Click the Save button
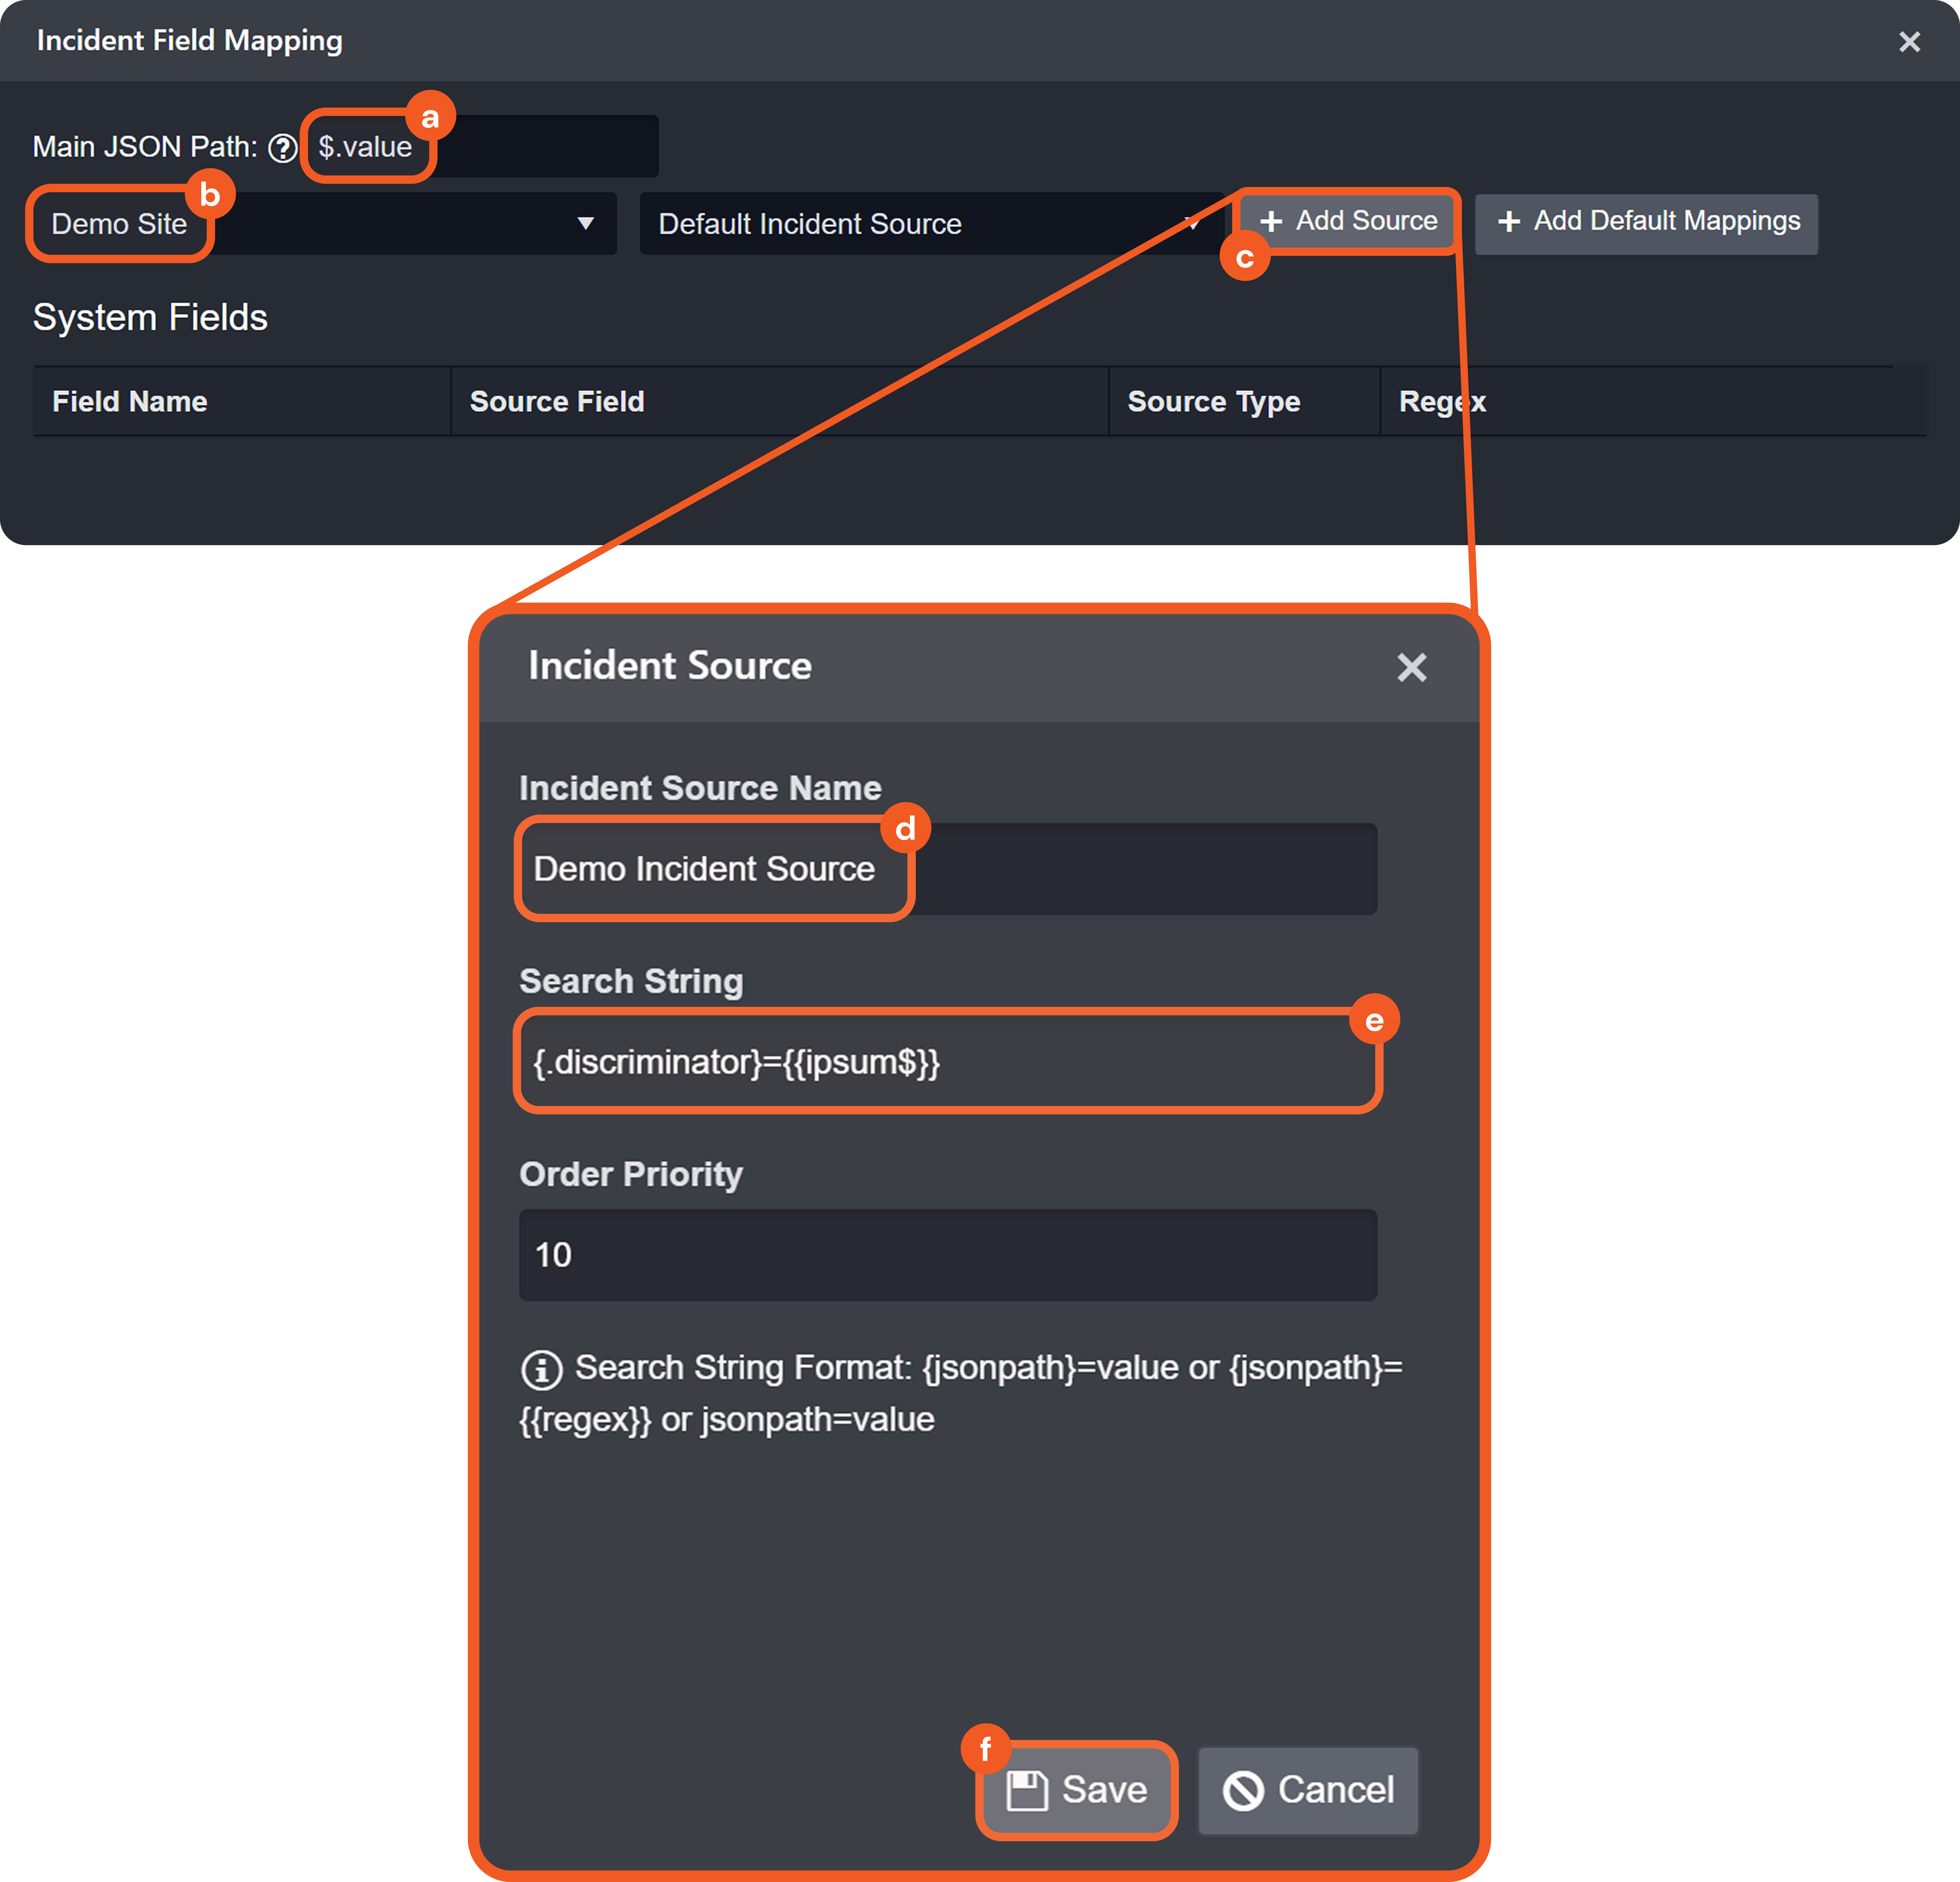The image size is (1960, 1882). (1076, 1790)
